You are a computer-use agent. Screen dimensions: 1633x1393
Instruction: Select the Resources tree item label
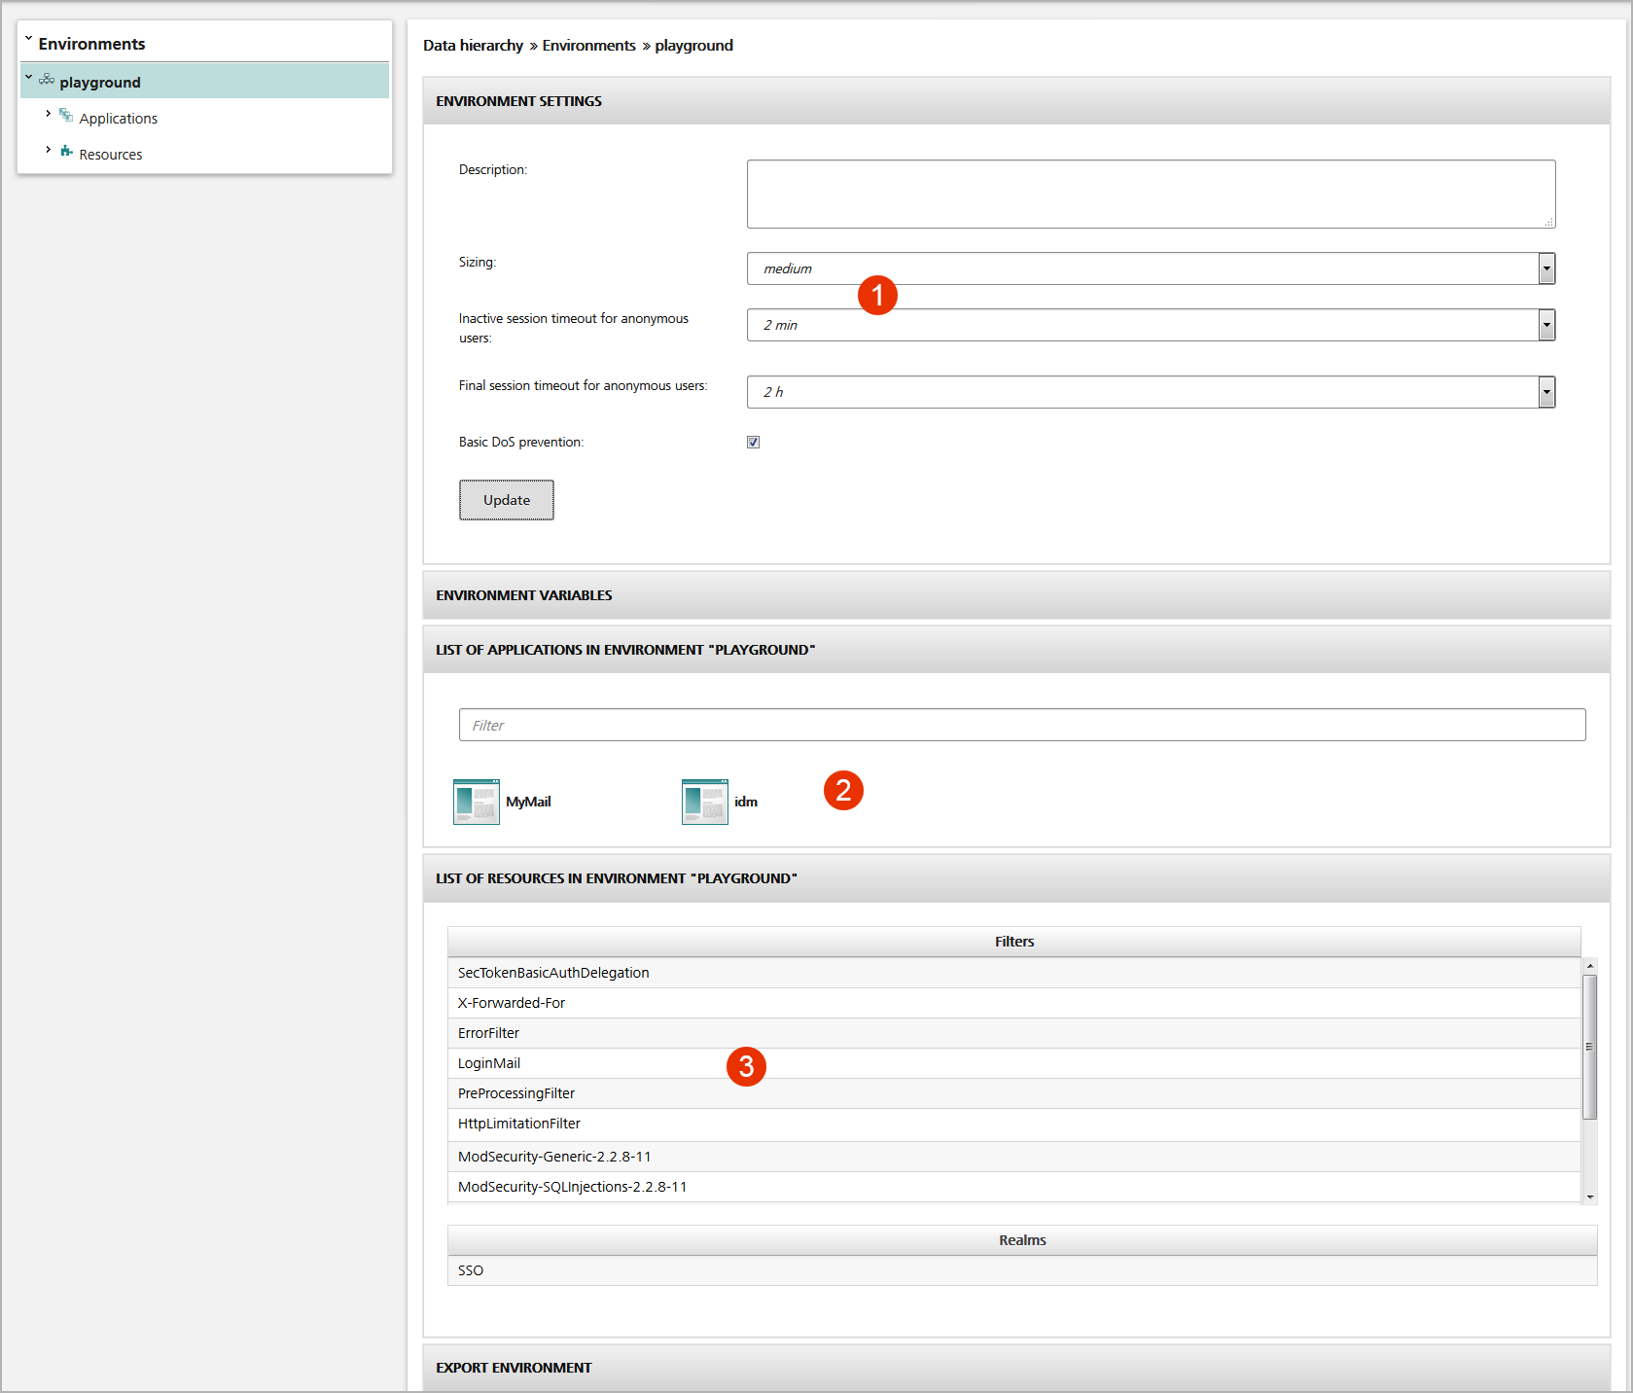110,155
